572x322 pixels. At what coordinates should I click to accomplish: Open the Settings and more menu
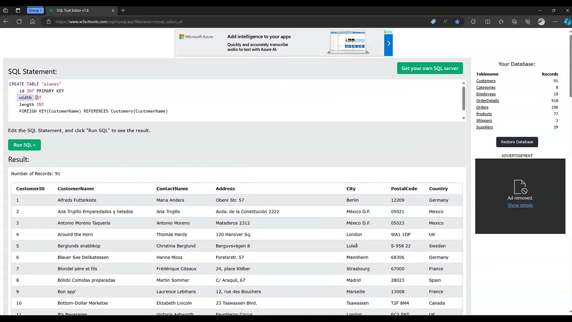pos(555,21)
